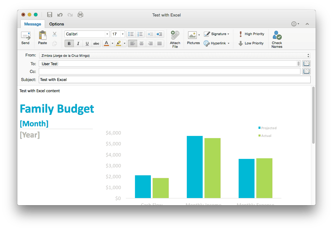
Task: Save the message with the floppy disk icon
Action: tap(49, 15)
